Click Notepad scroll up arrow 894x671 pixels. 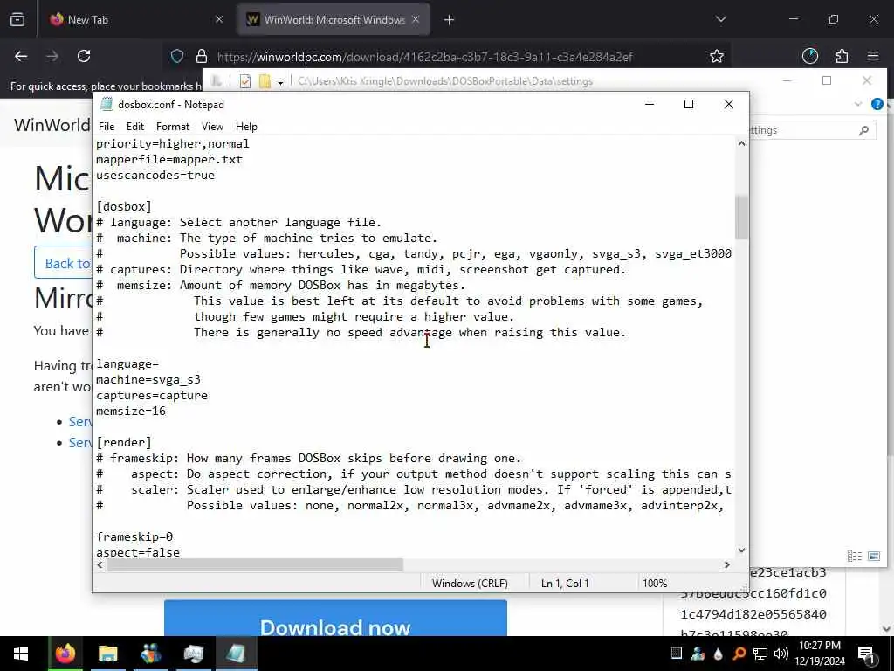tap(741, 144)
